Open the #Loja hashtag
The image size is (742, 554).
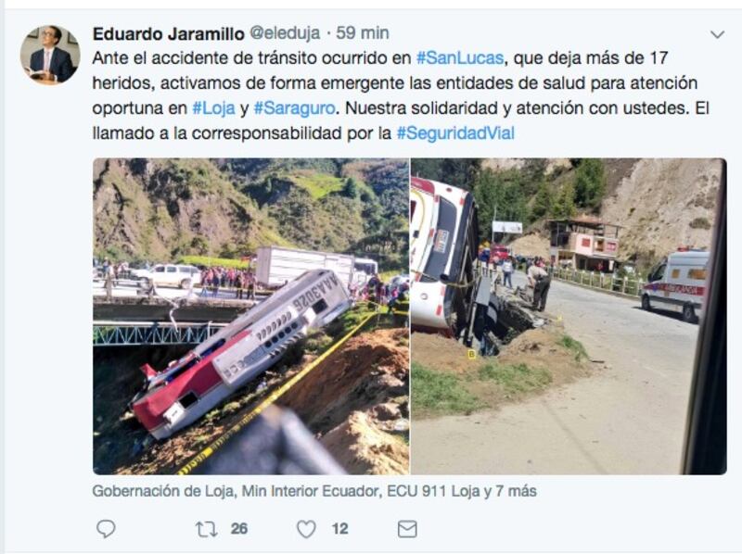click(213, 108)
